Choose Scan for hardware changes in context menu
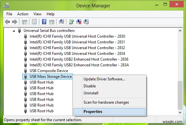Image resolution: width=186 pixels, height=125 pixels. pyautogui.click(x=109, y=102)
